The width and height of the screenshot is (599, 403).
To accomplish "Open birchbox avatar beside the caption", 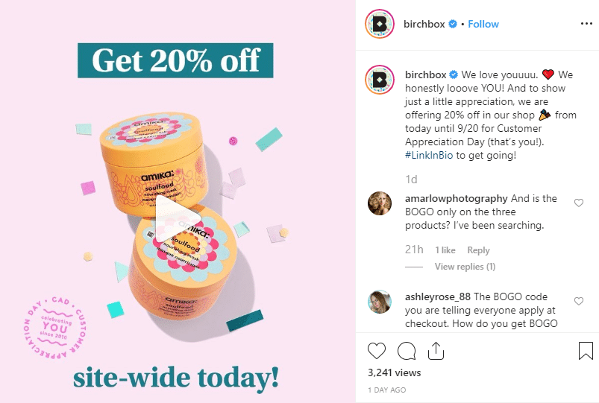I will click(380, 80).
